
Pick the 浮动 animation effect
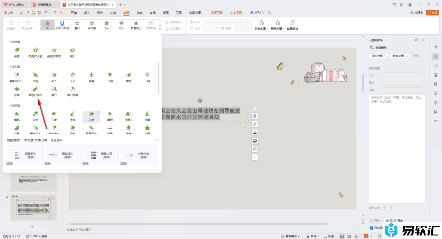click(x=73, y=116)
